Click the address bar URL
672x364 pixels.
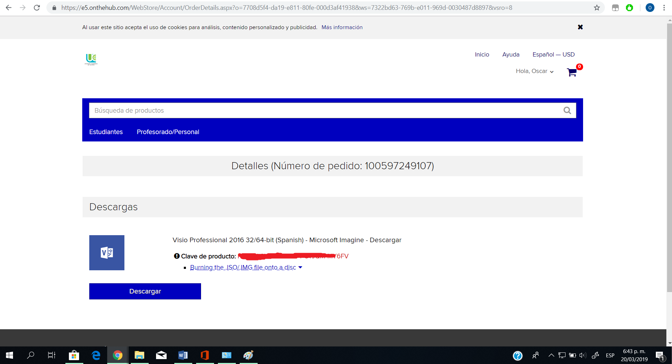pyautogui.click(x=286, y=7)
